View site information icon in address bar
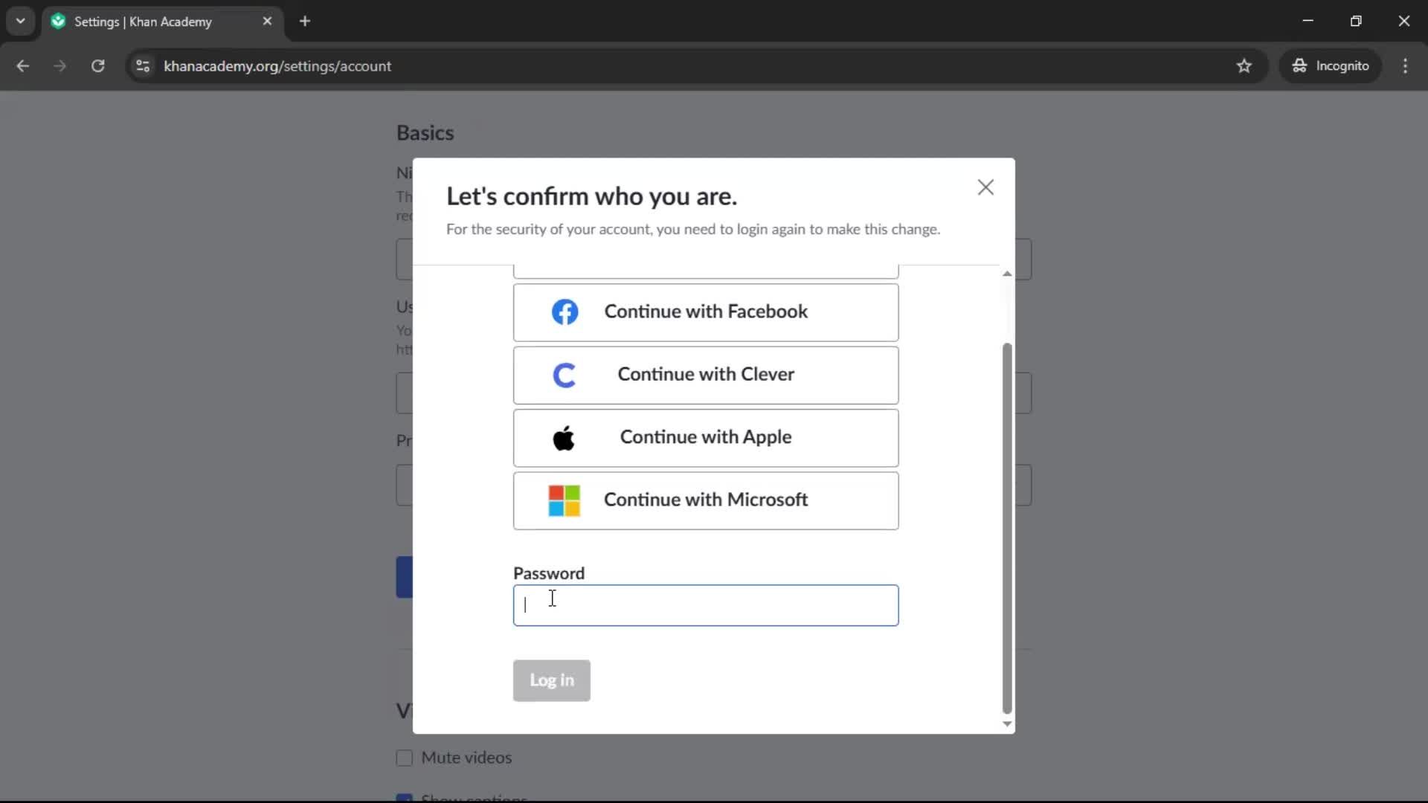 tap(143, 66)
